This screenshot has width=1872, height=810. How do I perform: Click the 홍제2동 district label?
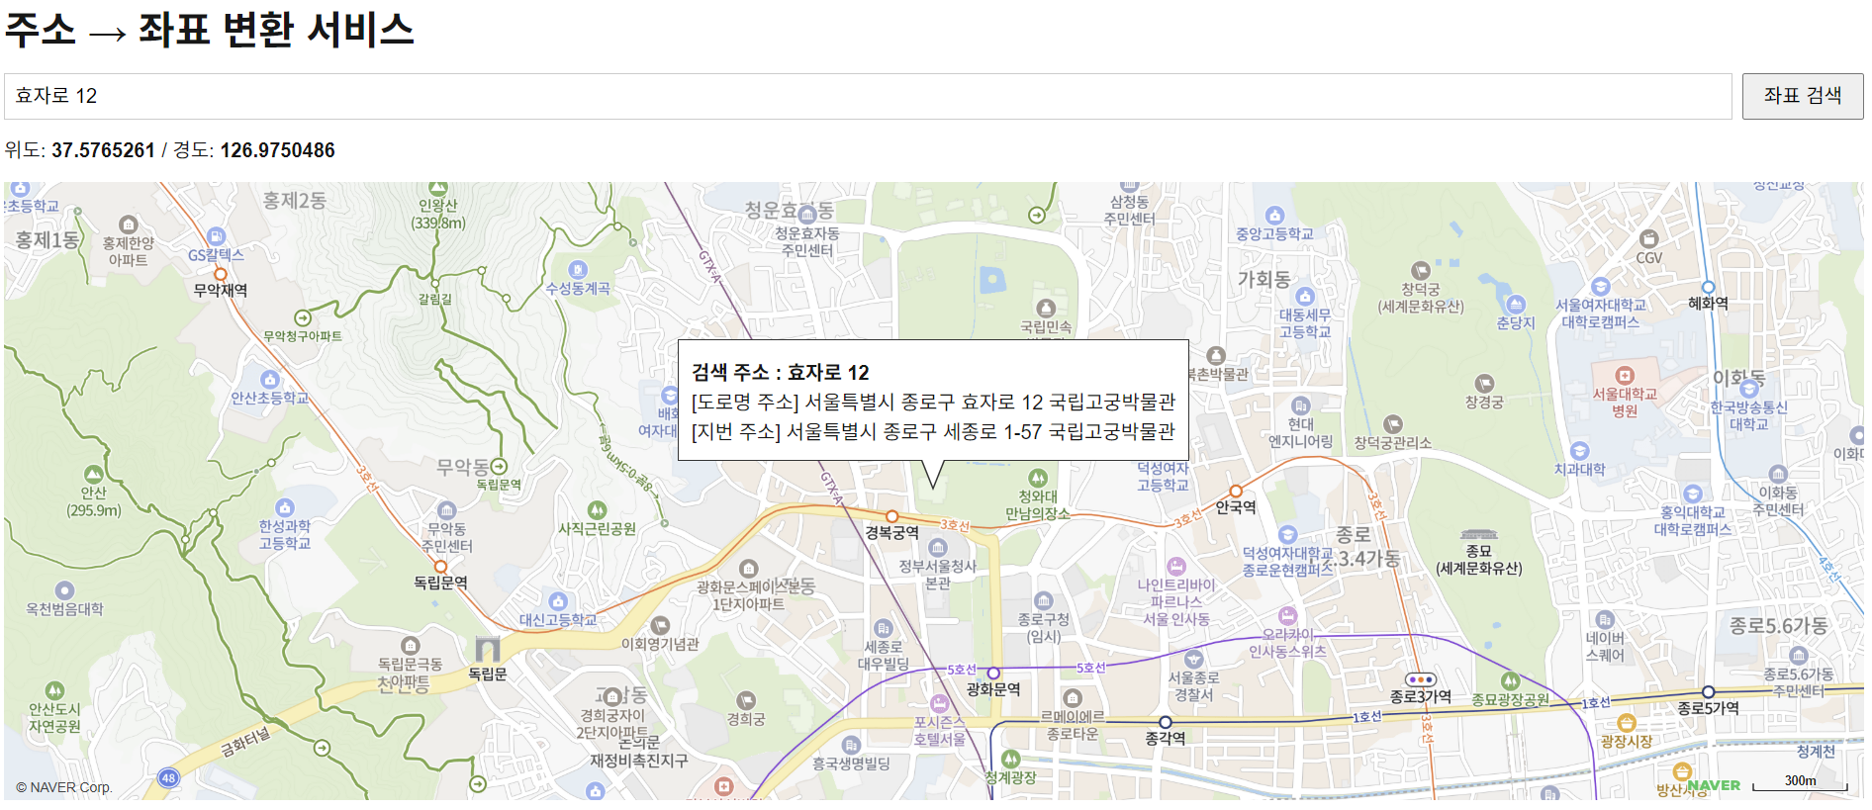294,200
